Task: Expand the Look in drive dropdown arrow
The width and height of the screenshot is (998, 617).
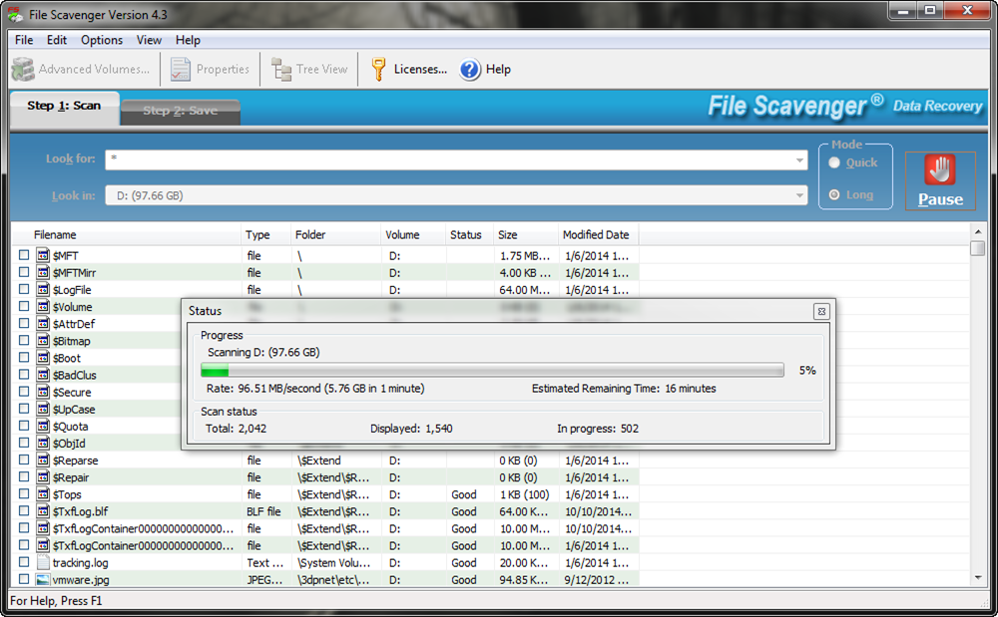Action: coord(799,195)
